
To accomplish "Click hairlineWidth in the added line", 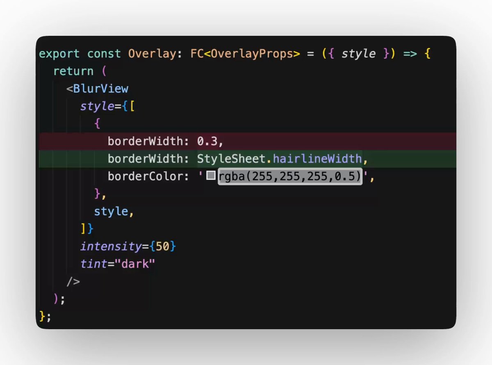I will (x=317, y=158).
